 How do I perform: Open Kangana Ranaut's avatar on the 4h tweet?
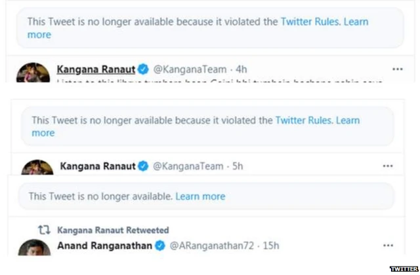click(32, 73)
